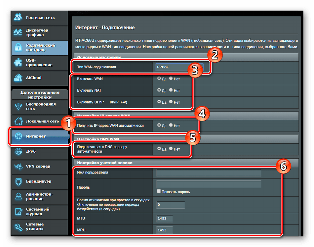Click the network utilities wrench icon

(x=19, y=227)
